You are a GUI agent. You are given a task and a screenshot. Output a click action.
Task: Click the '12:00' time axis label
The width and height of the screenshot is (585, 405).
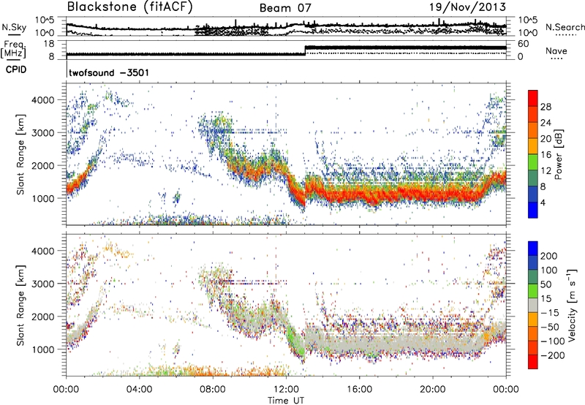coord(286,389)
